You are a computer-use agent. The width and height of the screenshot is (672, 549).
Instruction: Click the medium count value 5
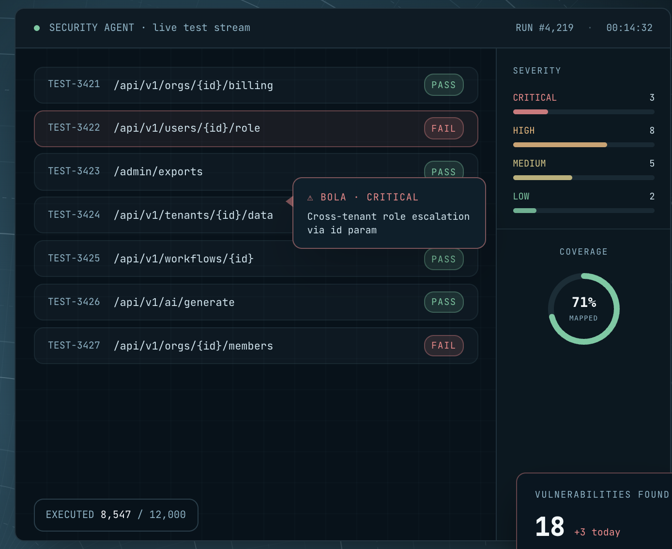click(652, 164)
